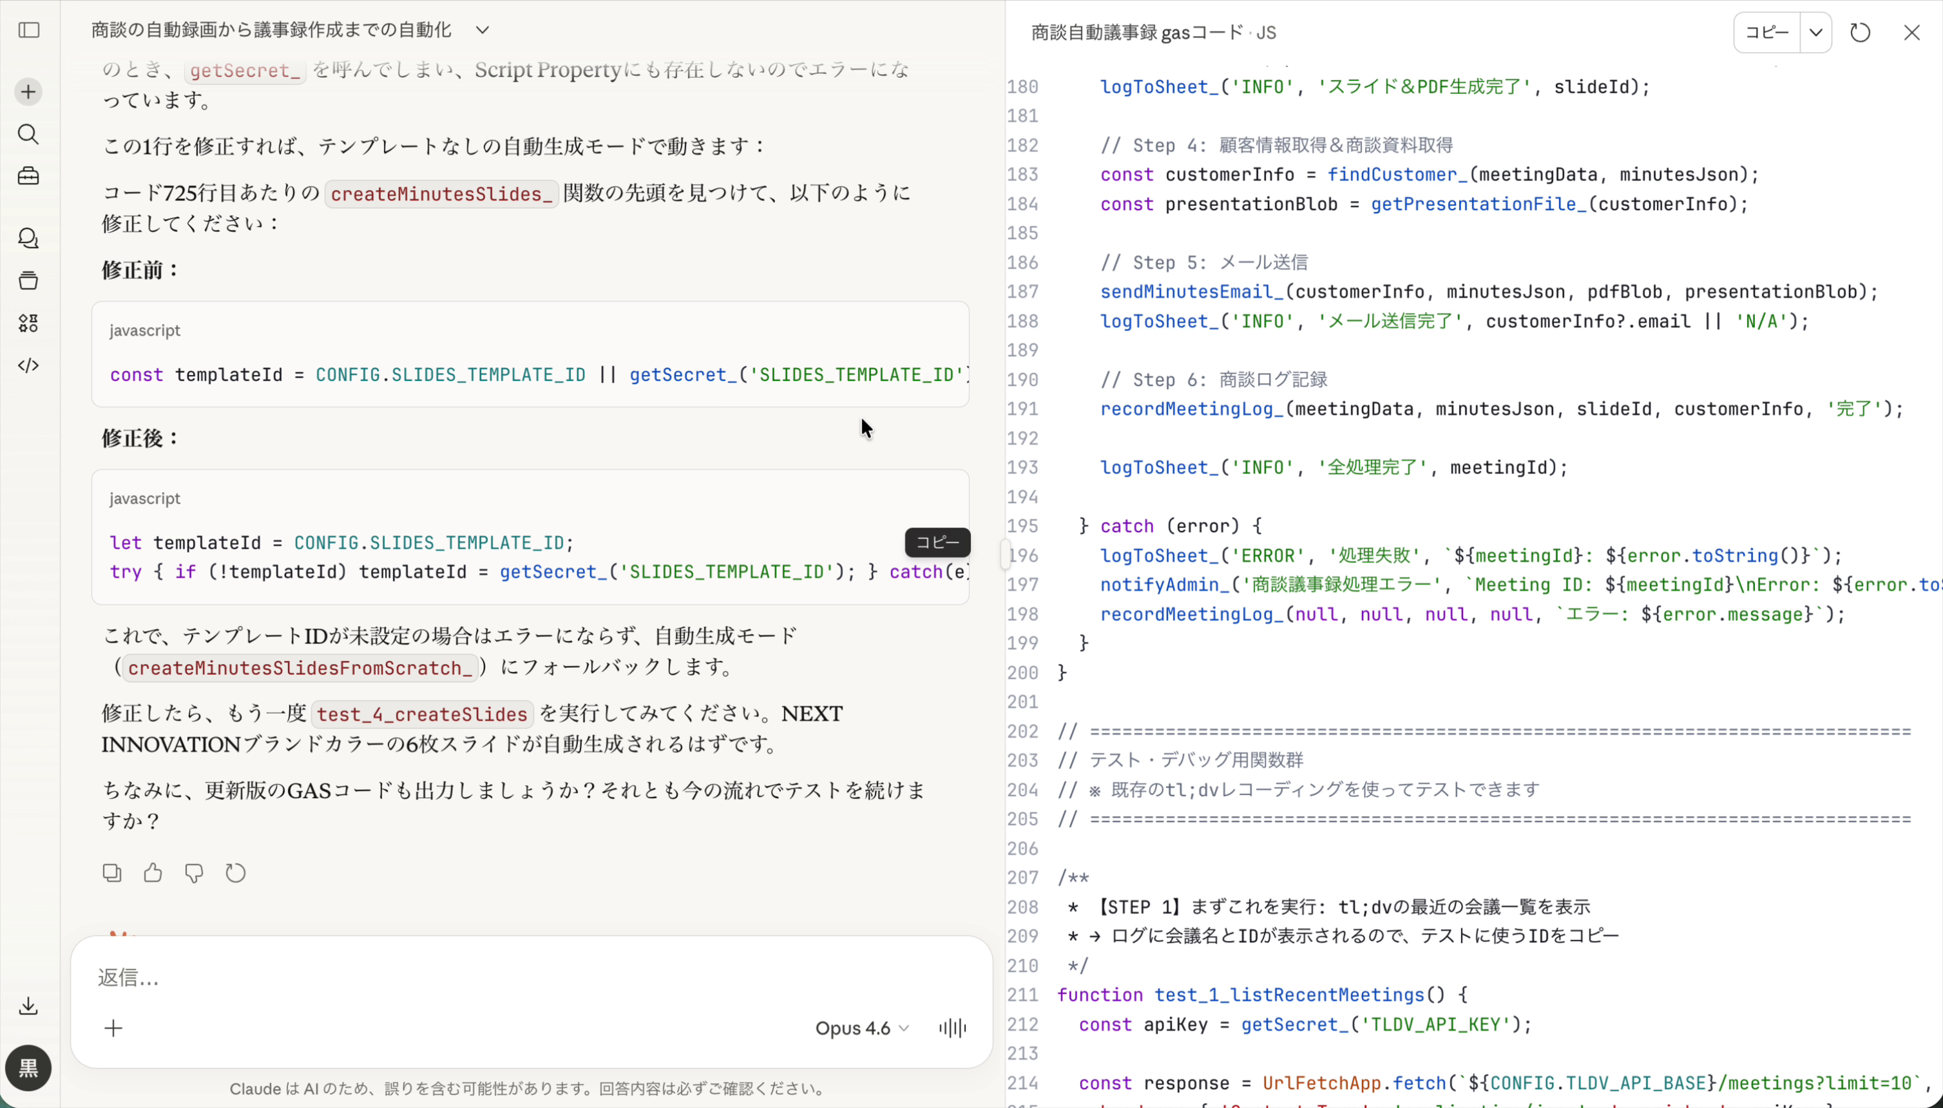
Task: Click the 返信 reply input field
Action: click(x=457, y=978)
